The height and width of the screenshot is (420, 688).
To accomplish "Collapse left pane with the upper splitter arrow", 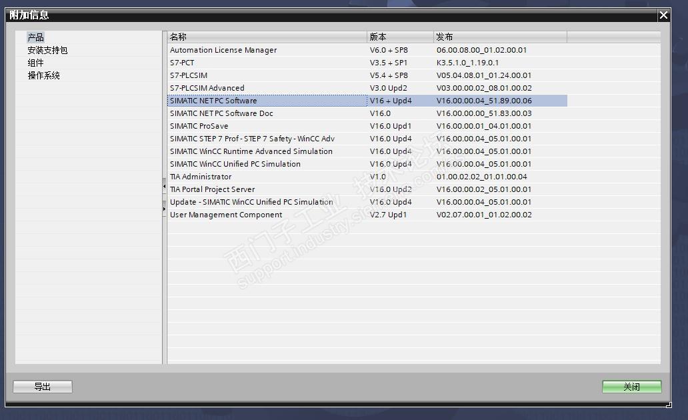I will pyautogui.click(x=165, y=187).
